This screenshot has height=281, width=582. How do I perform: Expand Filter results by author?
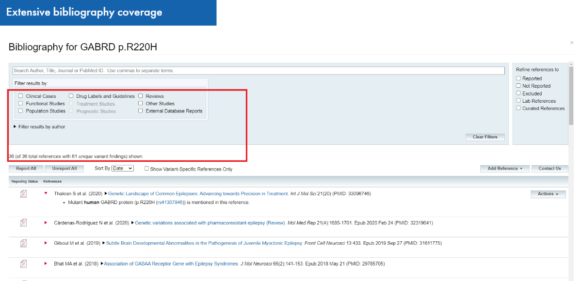point(39,127)
